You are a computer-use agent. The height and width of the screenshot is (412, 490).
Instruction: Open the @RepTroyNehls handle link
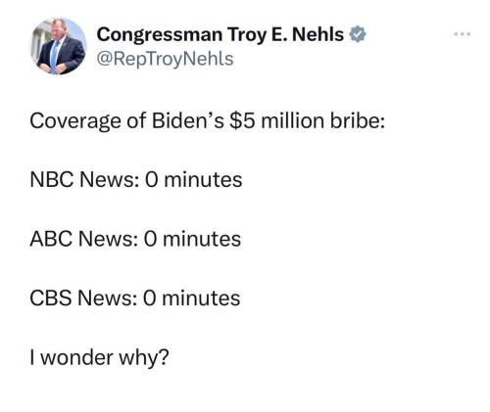[165, 59]
